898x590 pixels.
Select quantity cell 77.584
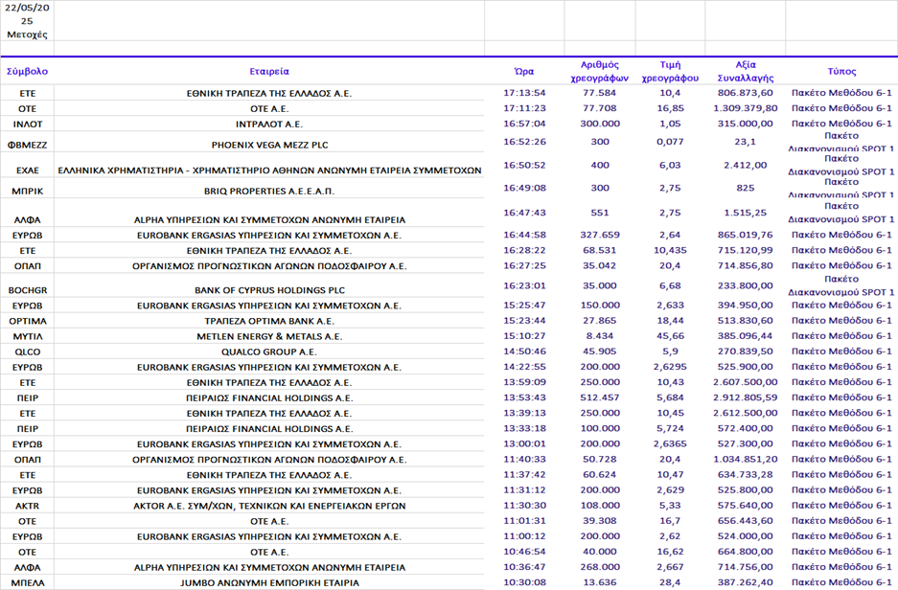[x=600, y=93]
